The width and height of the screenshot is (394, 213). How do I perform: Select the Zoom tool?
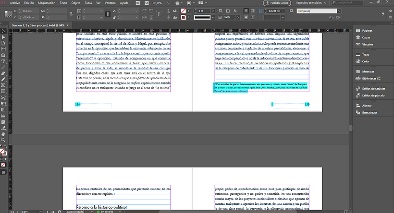(3, 140)
